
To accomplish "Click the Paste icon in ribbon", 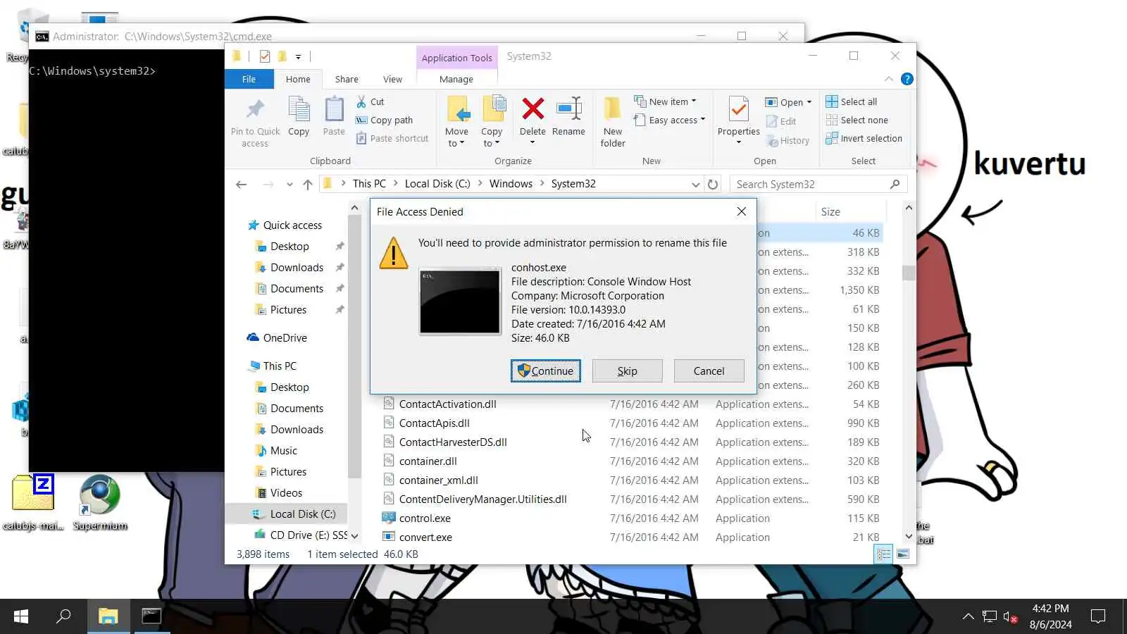I will (x=334, y=110).
